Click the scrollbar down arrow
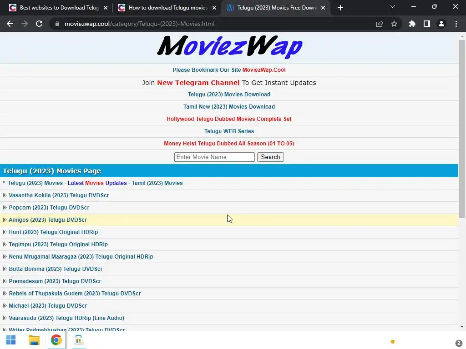This screenshot has height=349, width=466. (462, 327)
